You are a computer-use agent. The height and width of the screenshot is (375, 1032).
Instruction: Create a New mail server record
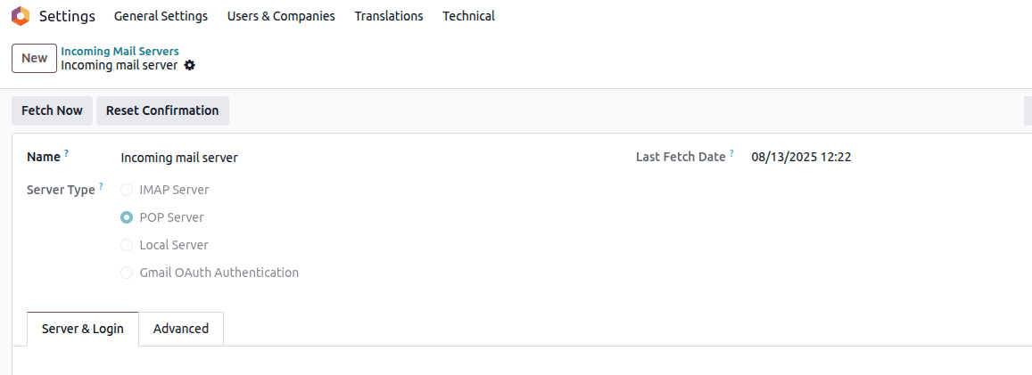tap(35, 58)
